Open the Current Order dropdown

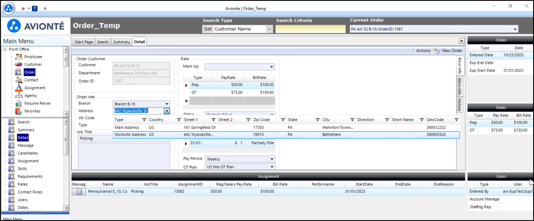coord(515,29)
